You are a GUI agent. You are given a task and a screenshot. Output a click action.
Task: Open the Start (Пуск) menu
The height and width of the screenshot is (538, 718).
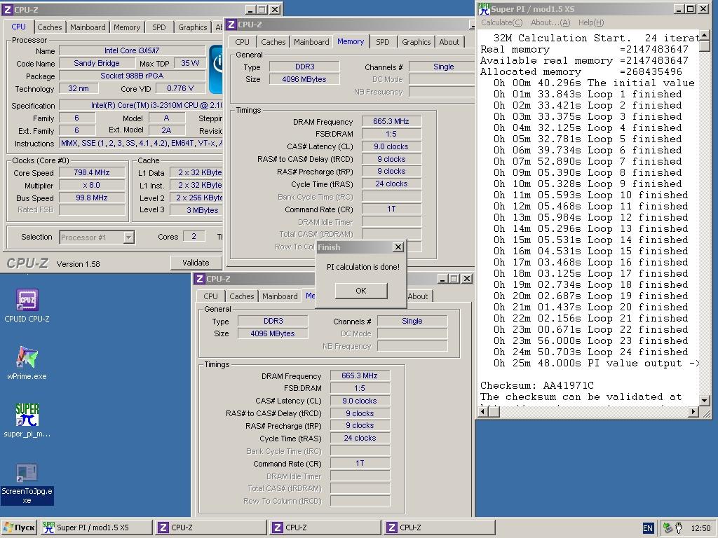[19, 527]
